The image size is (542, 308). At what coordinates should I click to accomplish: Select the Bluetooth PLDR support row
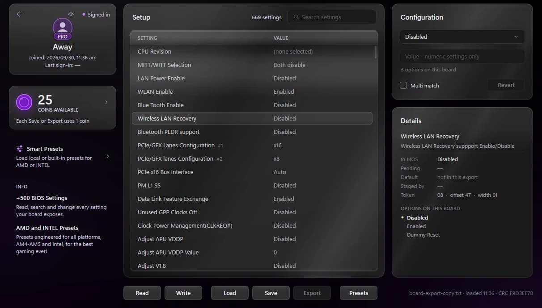tap(252, 132)
